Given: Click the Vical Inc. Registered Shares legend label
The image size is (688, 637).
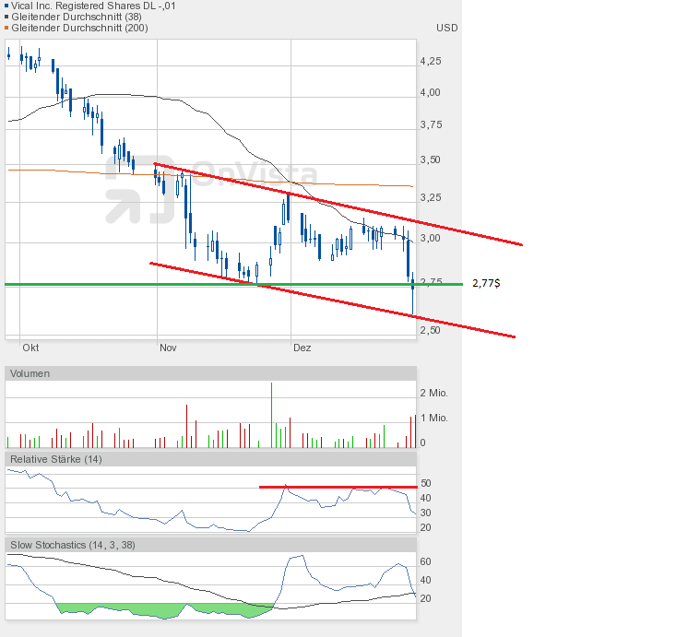Looking at the screenshot, I should point(93,6).
